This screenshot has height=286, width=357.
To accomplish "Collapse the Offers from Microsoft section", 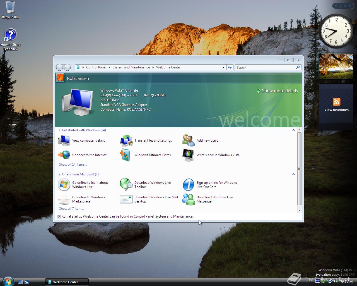I will [293, 174].
